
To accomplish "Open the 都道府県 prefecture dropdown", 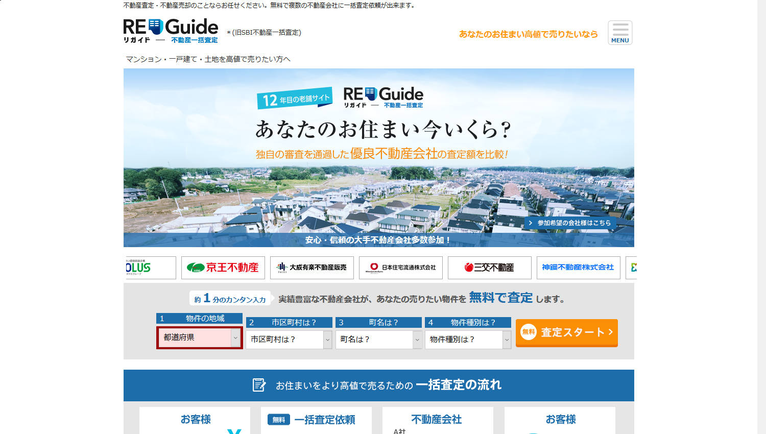I will (200, 337).
